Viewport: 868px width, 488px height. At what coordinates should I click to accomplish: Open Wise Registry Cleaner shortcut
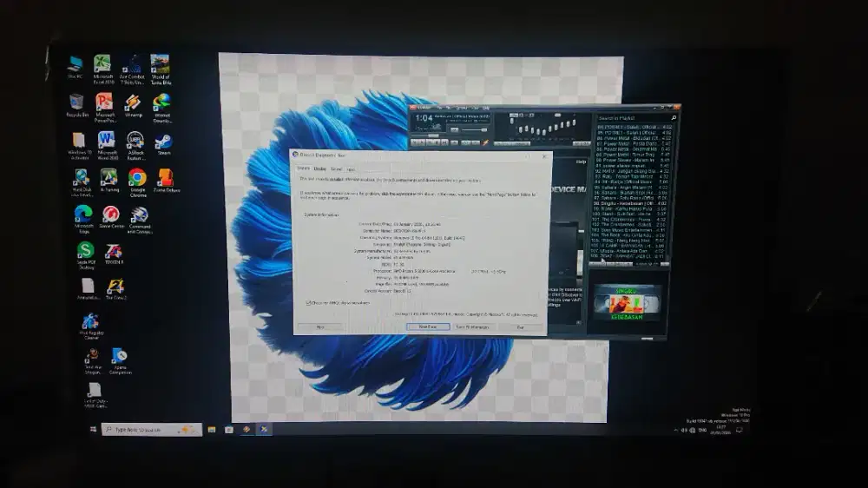tap(91, 326)
